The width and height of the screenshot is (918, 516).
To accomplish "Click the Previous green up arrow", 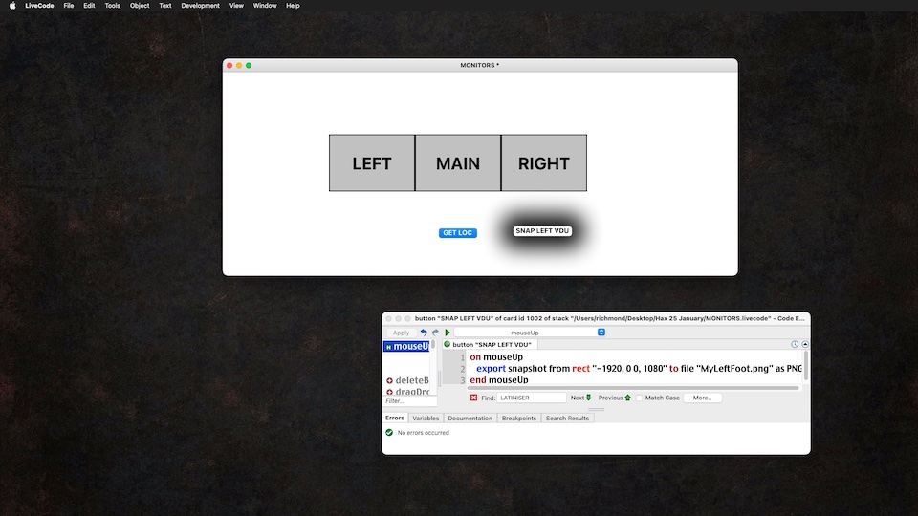I will [627, 398].
